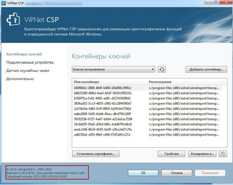The width and height of the screenshot is (233, 185).
Task: Open the Ключи пользователя dropdown
Action: 113,70
